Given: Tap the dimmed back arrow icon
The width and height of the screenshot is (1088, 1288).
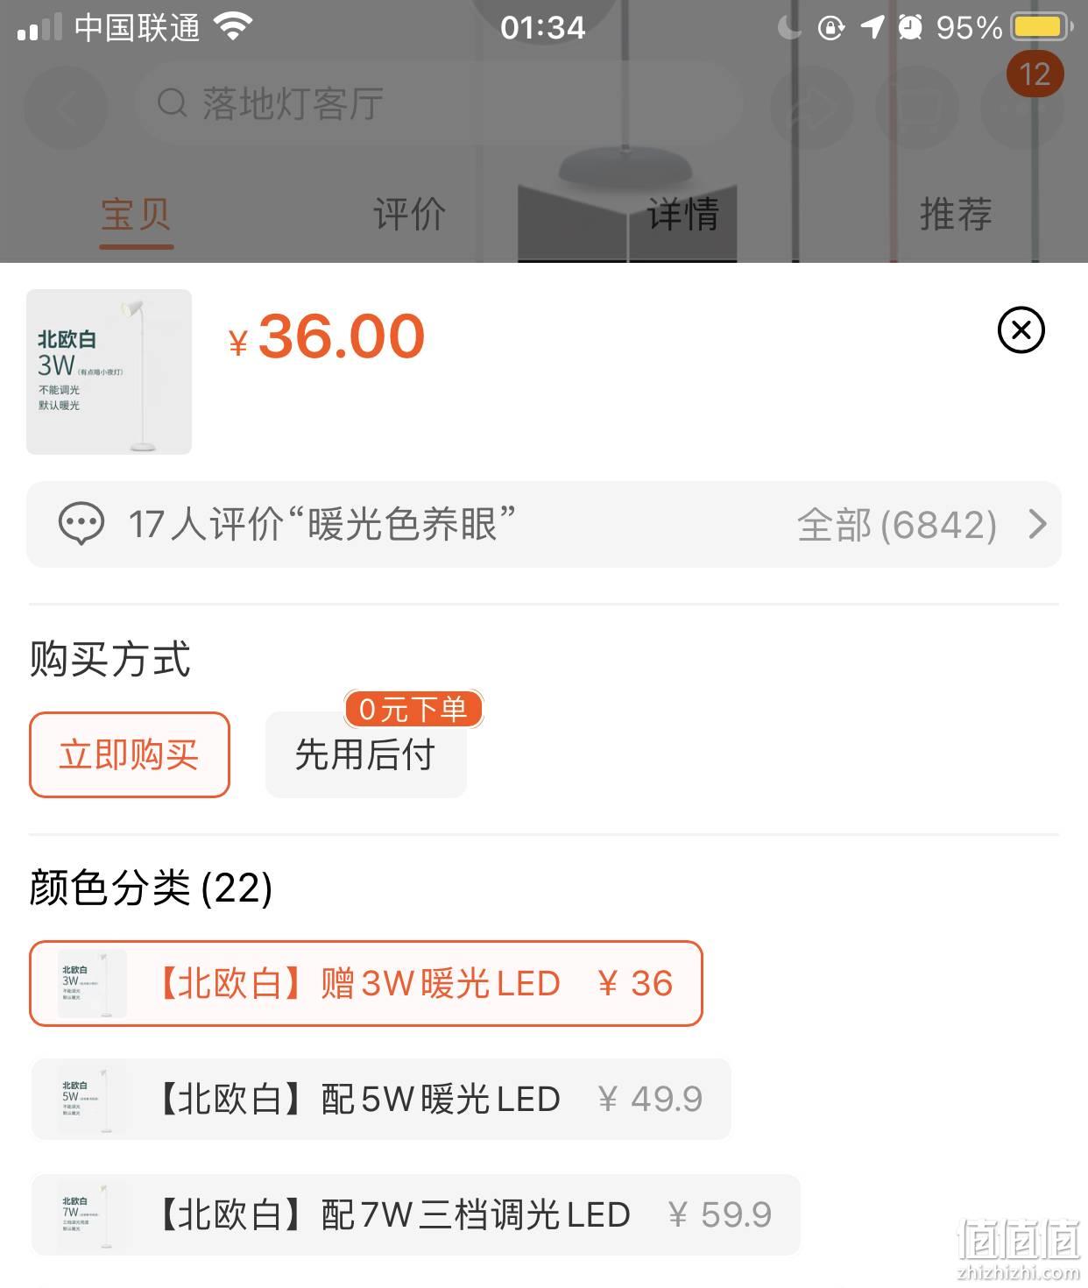Looking at the screenshot, I should (66, 107).
